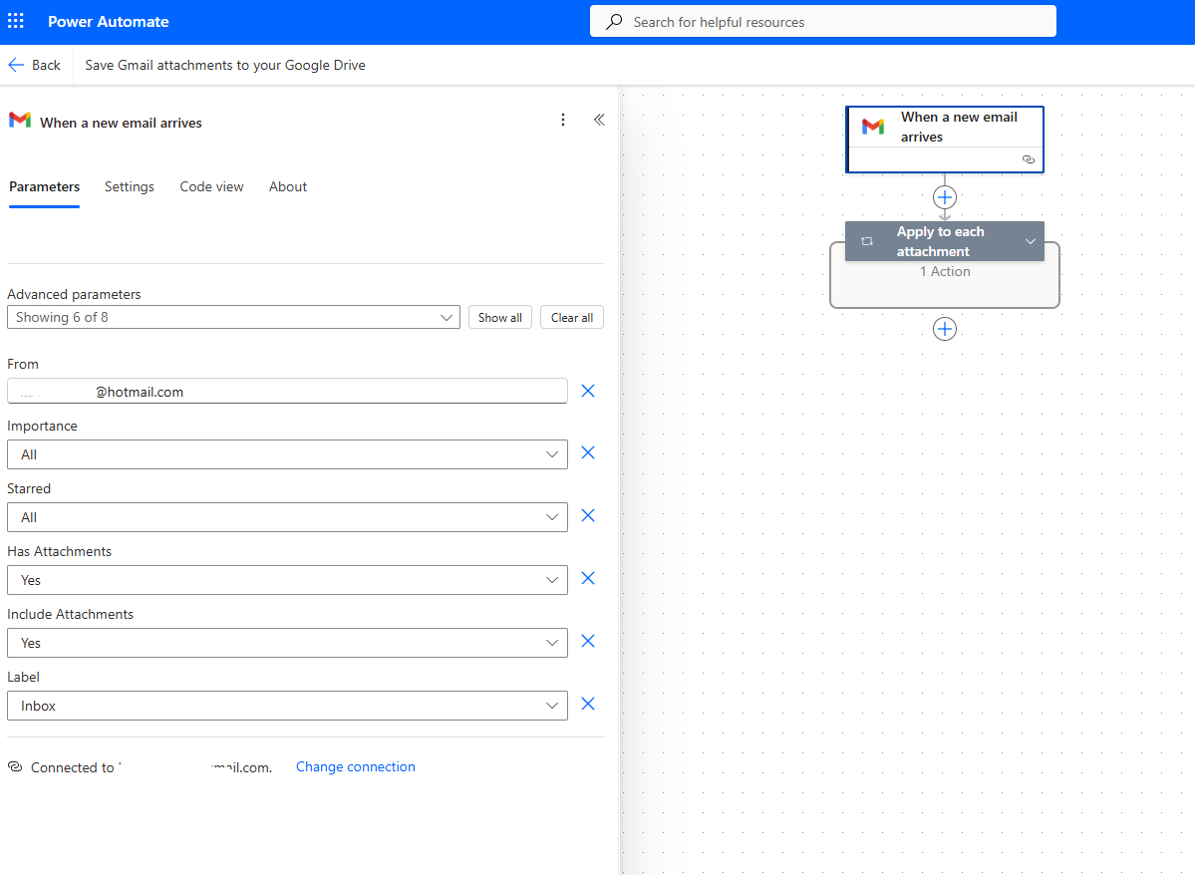Add new step below Apply to each

coord(945,329)
